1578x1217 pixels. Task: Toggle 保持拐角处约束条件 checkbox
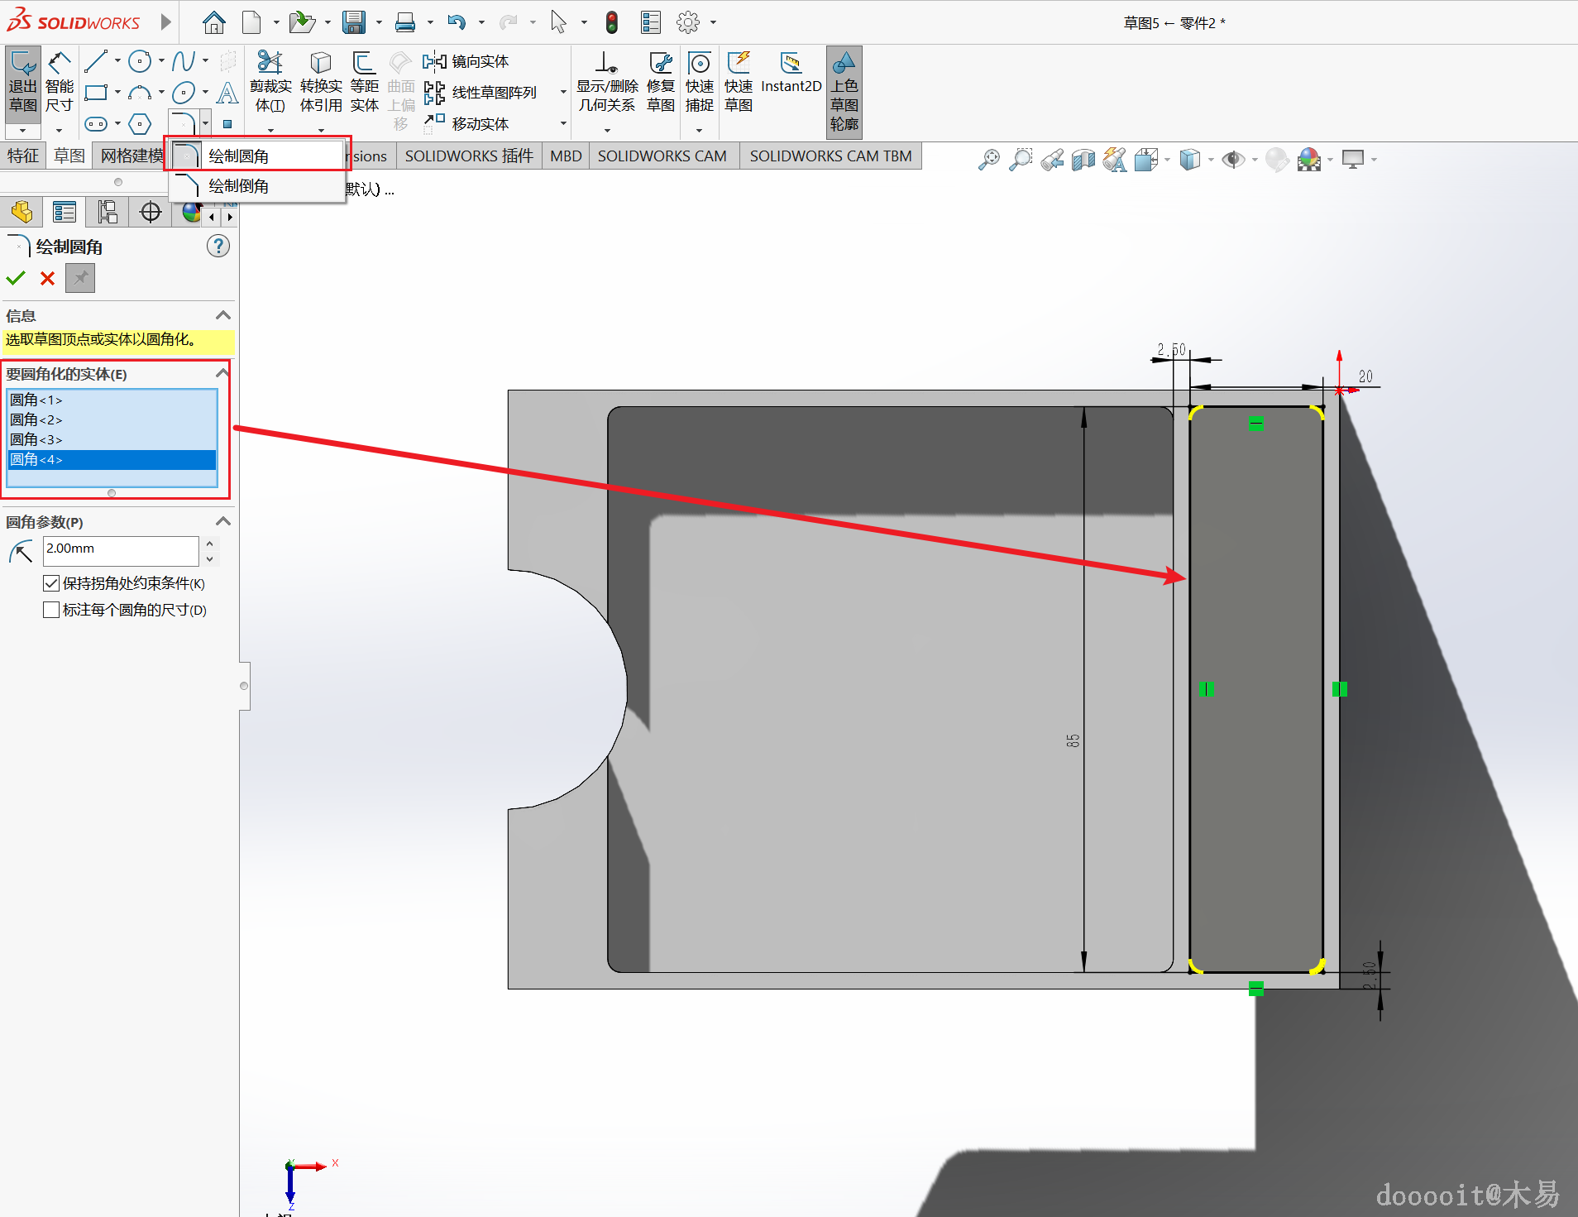pos(50,583)
